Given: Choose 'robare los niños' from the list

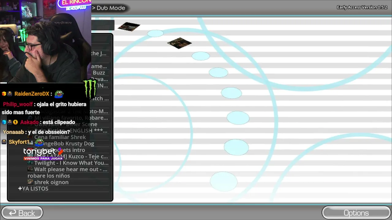Looking at the screenshot, I should pos(49,176).
